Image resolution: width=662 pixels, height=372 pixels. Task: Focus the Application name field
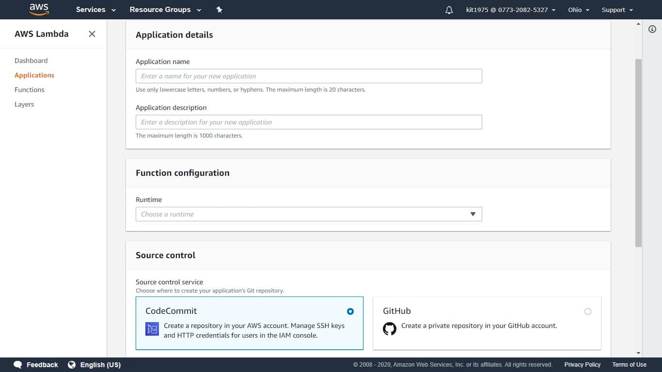tap(309, 76)
